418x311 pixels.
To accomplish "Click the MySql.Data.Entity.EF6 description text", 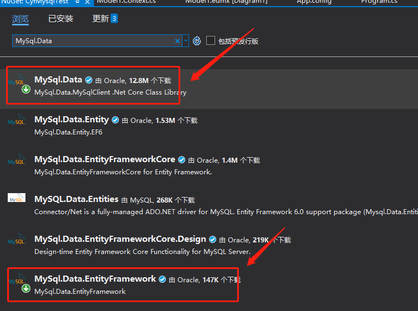I will pyautogui.click(x=68, y=132).
